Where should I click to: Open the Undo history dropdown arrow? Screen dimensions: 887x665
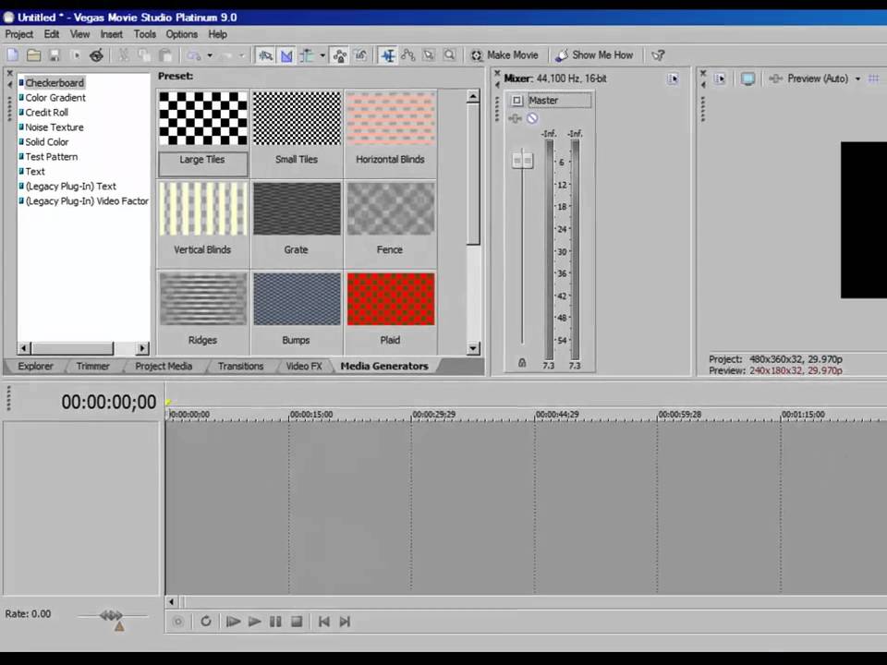click(x=210, y=55)
